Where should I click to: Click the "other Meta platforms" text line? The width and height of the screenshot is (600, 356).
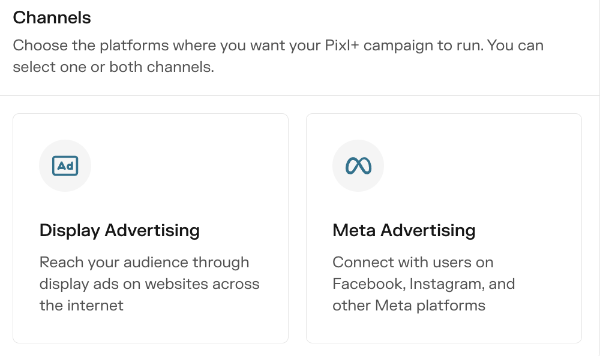(x=409, y=306)
